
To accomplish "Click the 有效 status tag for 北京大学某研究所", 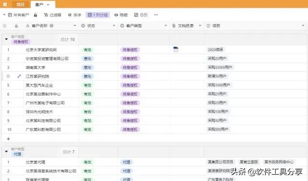I will (88, 50).
